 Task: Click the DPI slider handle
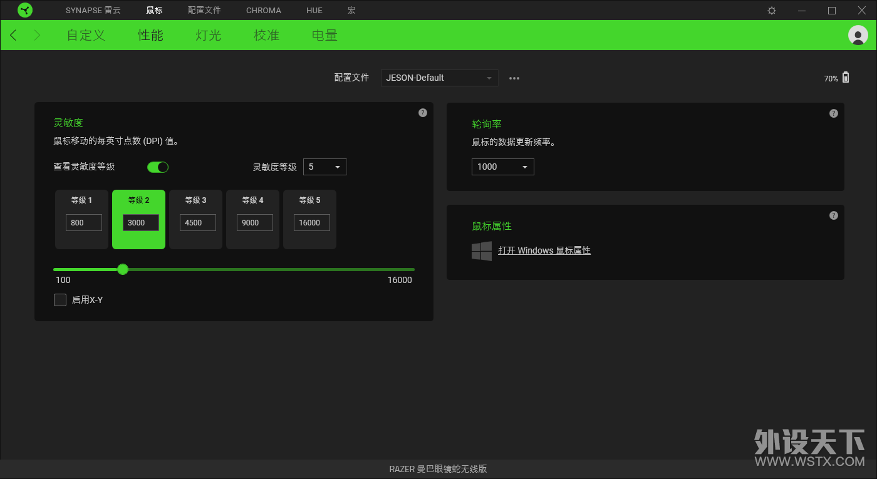123,269
